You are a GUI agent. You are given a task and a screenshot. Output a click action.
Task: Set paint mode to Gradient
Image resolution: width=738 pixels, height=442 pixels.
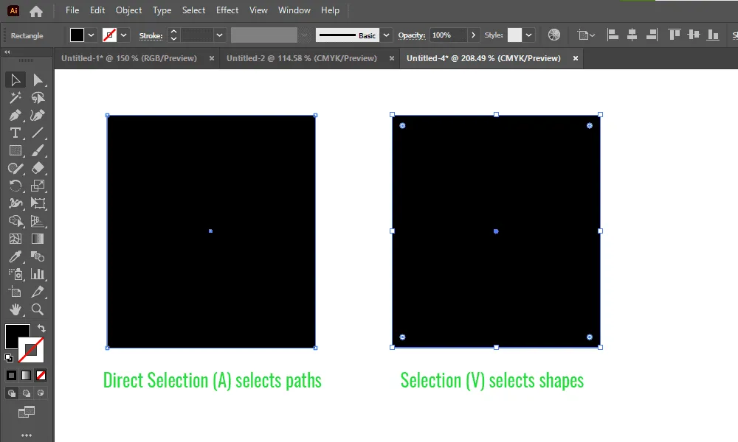27,375
